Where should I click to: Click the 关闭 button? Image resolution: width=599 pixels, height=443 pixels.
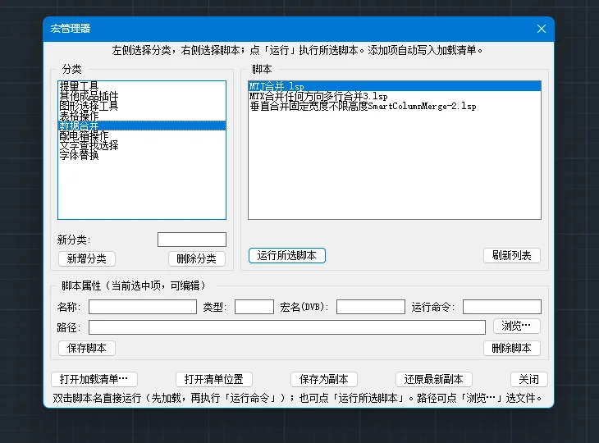click(x=529, y=379)
